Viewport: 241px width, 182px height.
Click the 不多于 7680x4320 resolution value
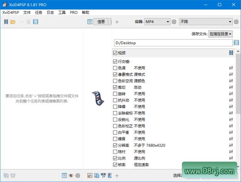(x=149, y=145)
